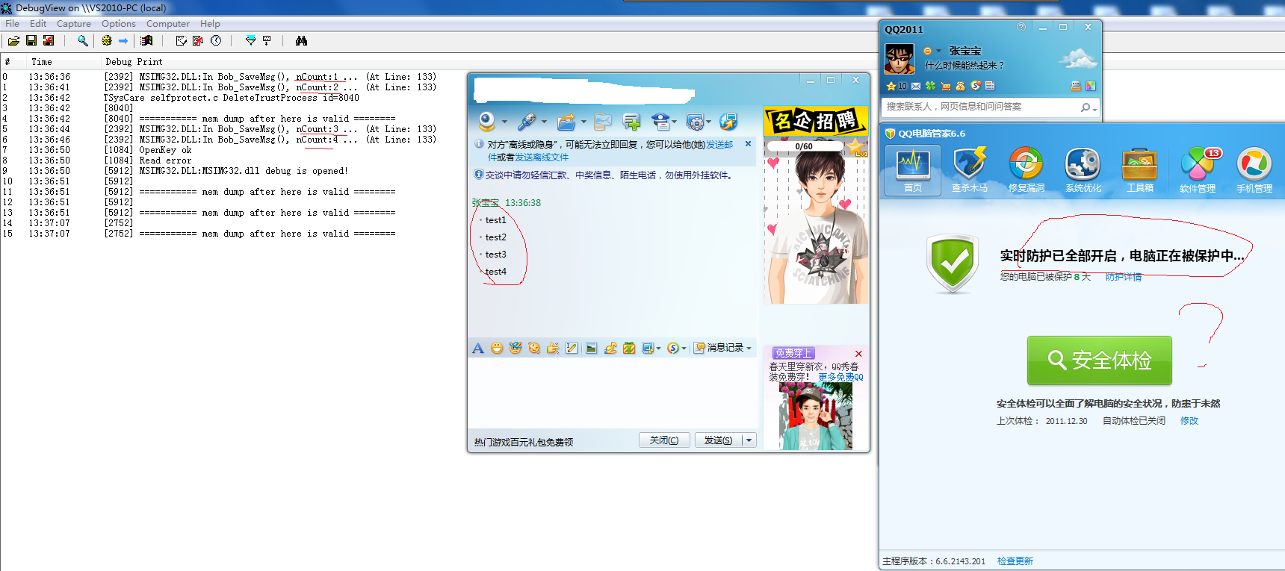Screen dimensions: 1285x571
Task: Open 查杀木马 in QQ电脑管家
Action: (969, 171)
